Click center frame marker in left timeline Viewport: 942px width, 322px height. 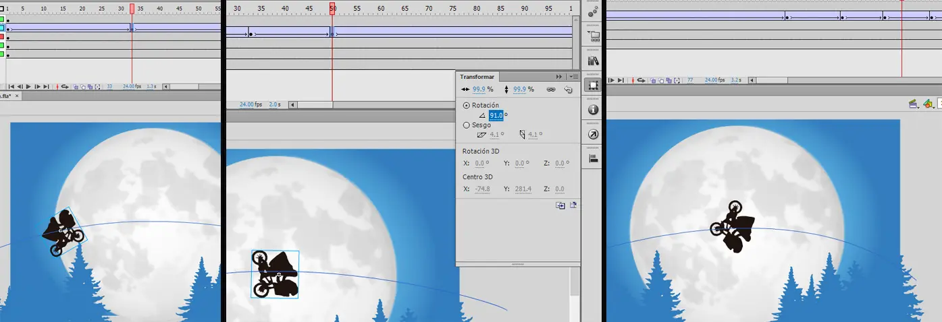57,87
